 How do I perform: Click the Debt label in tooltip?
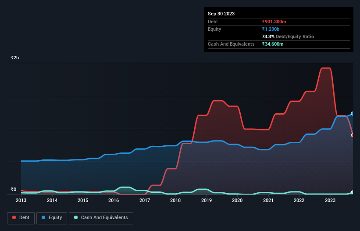click(213, 22)
